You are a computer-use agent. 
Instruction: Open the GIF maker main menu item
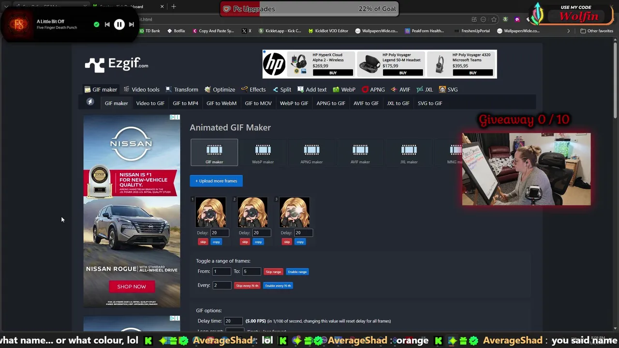coord(101,89)
